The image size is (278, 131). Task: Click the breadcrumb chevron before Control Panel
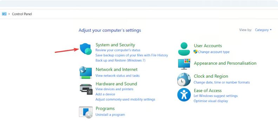[x=9, y=14]
